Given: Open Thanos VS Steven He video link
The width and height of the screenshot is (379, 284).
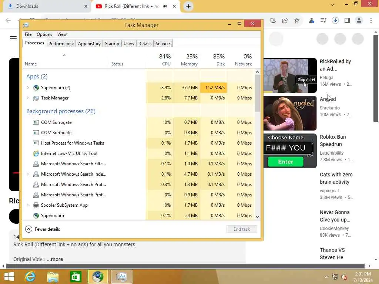Looking at the screenshot, I should point(332,254).
